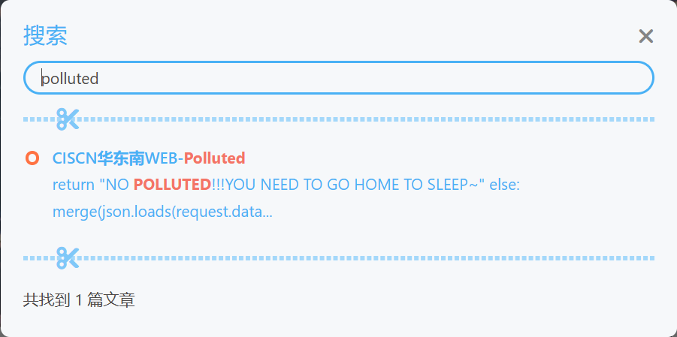Screen dimensions: 677x337
Task: Click the word "polluted" typed in the search box
Action: [x=70, y=78]
